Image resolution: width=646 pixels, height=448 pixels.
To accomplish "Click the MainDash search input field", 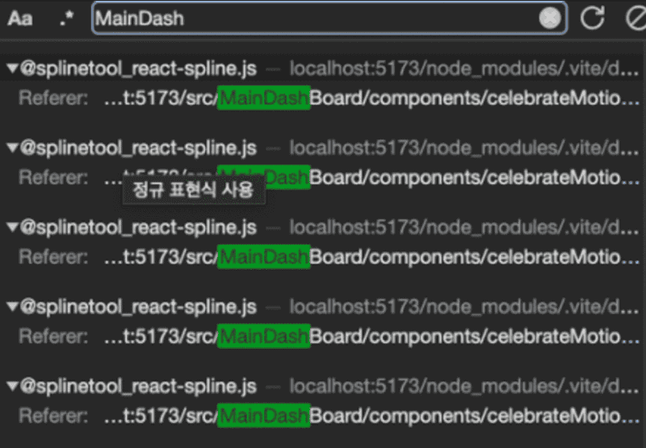I will [315, 19].
